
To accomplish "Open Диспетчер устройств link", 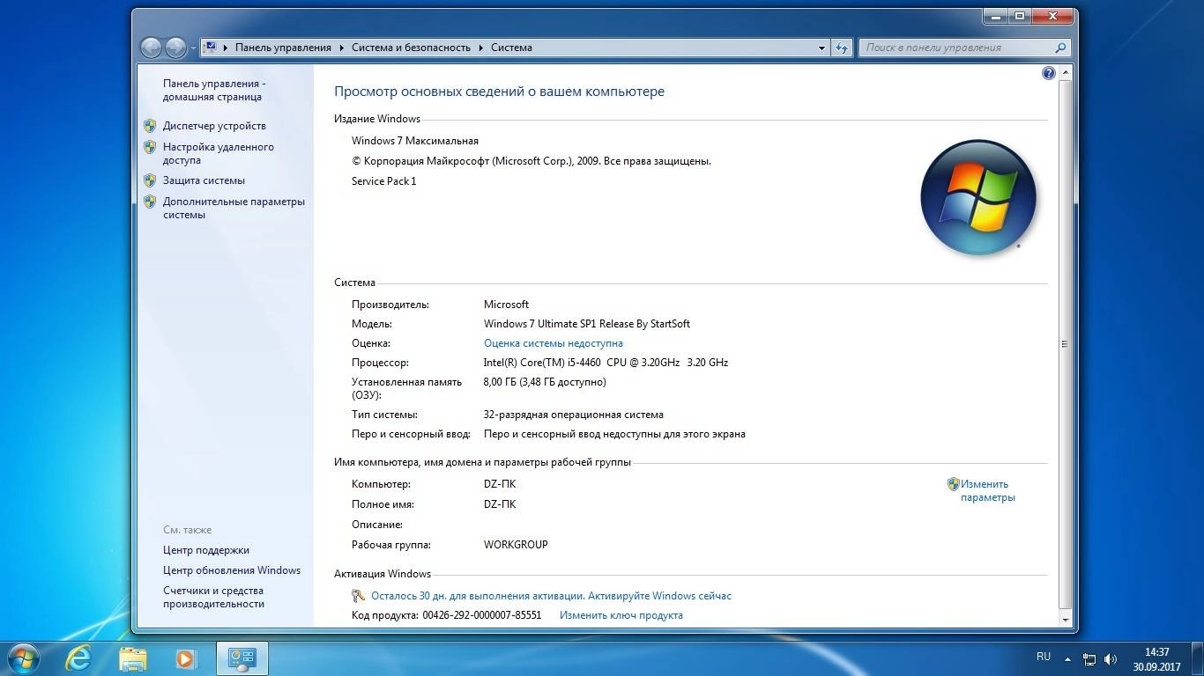I will pos(214,126).
